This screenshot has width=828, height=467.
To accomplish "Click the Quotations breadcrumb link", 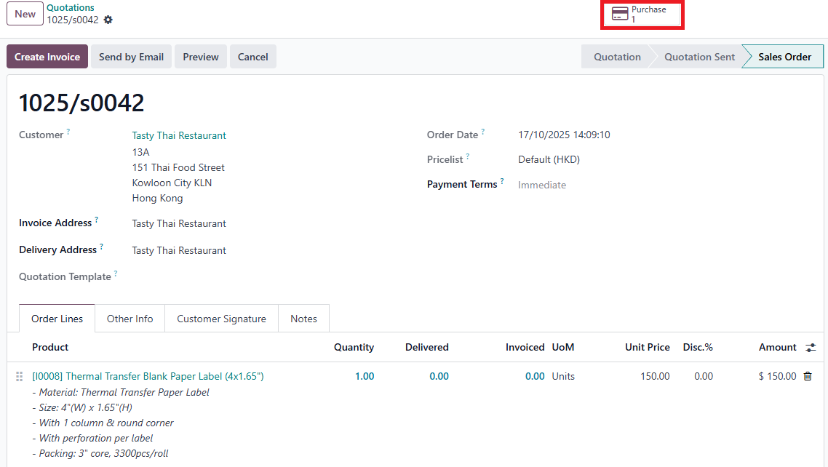I will point(71,8).
